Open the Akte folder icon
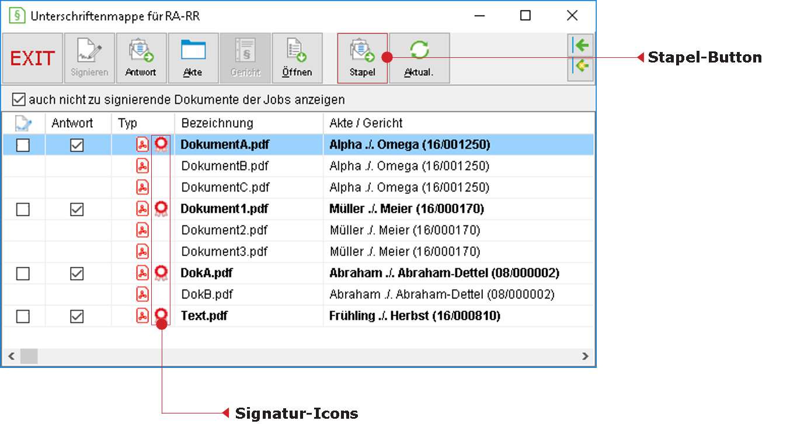790x424 pixels. pos(193,50)
